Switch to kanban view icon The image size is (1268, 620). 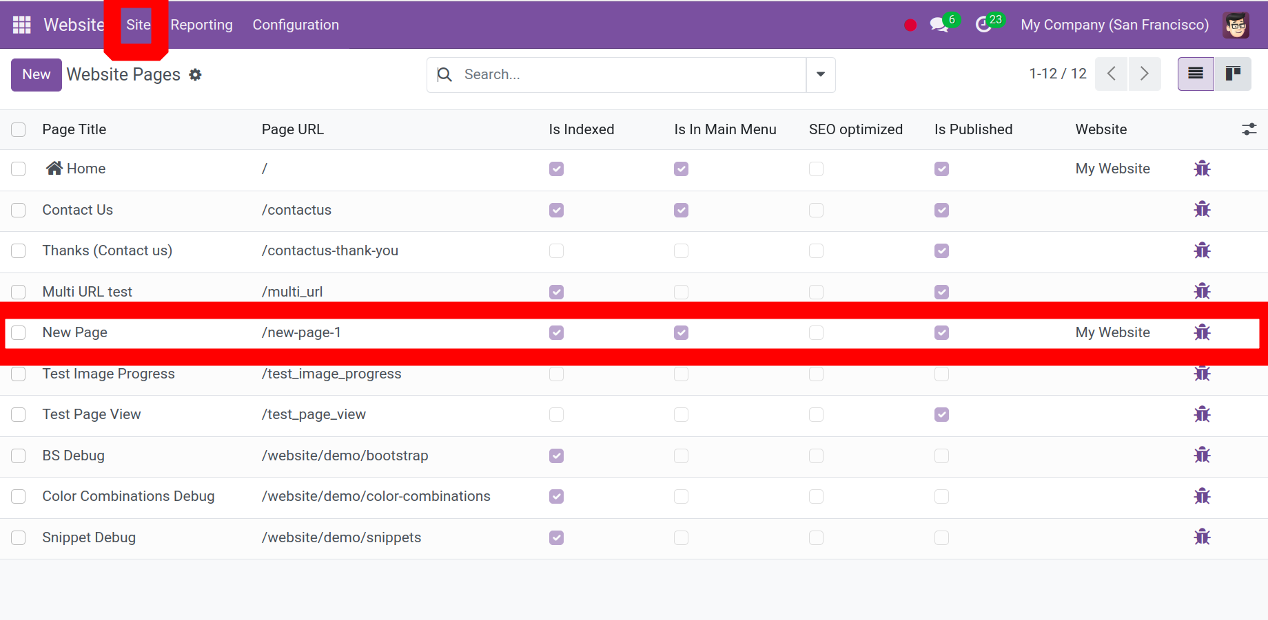click(1233, 74)
